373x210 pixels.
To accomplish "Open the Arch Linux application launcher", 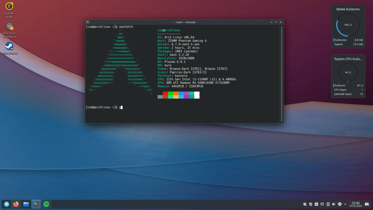I will point(7,204).
